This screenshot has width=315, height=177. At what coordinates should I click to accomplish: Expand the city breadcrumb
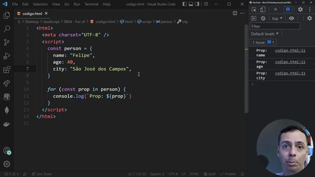pyautogui.click(x=183, y=22)
